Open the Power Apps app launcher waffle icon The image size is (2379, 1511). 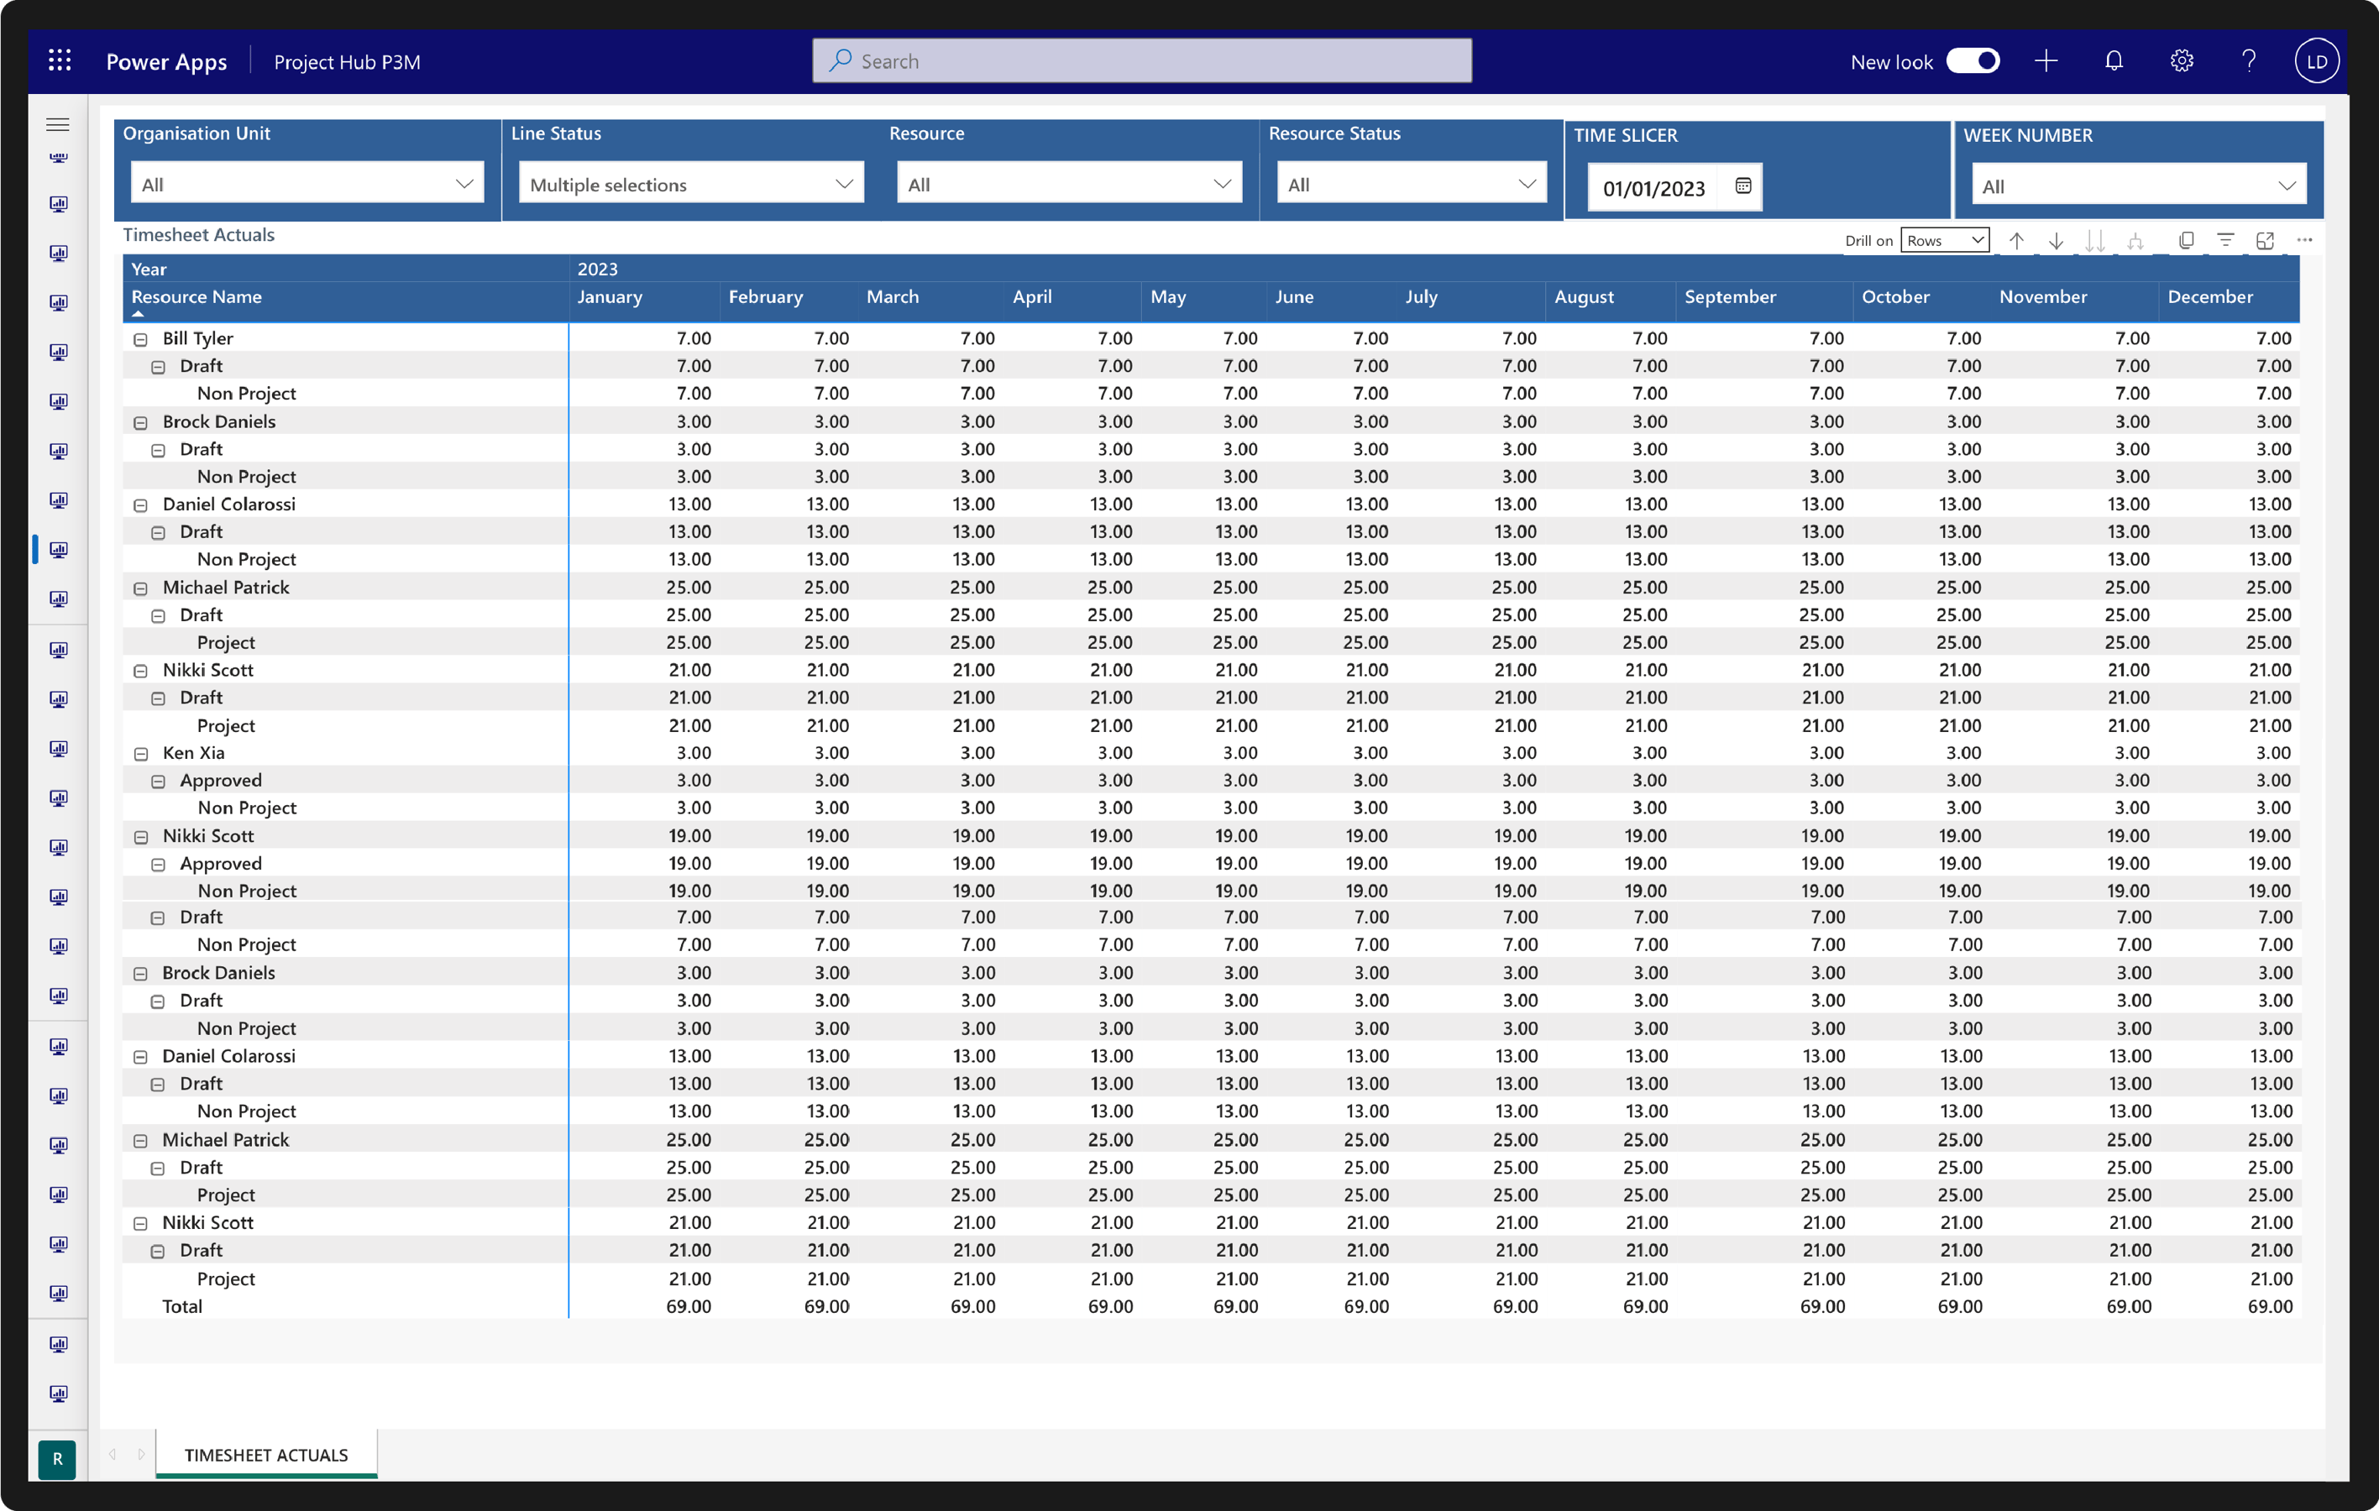58,60
